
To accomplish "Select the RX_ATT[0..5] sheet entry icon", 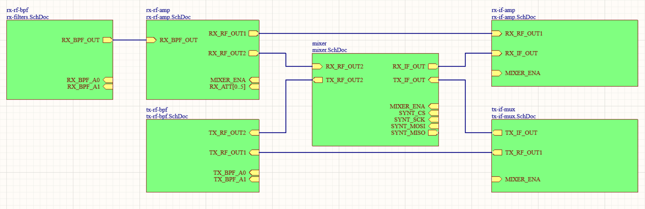I will click(254, 87).
